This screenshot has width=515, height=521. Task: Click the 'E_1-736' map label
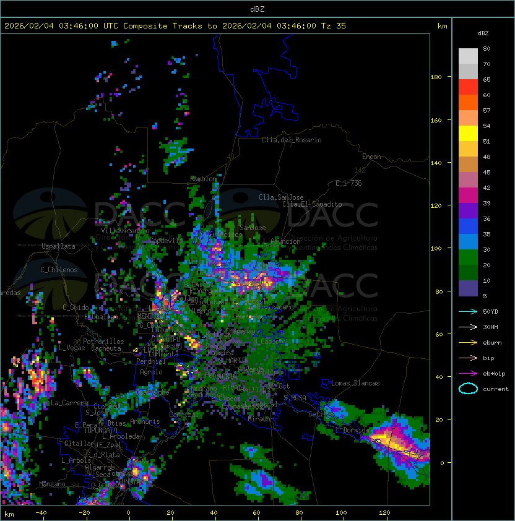(x=348, y=183)
